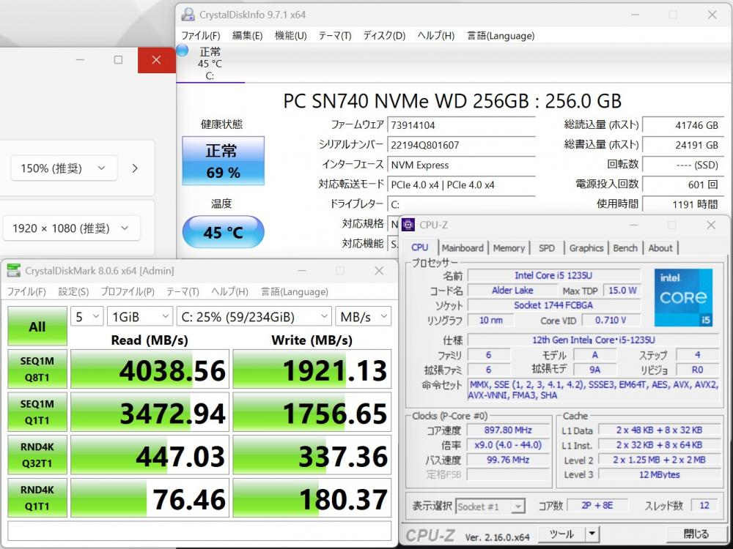Click the RND4K Q32T1 read result 447.03

coord(150,455)
